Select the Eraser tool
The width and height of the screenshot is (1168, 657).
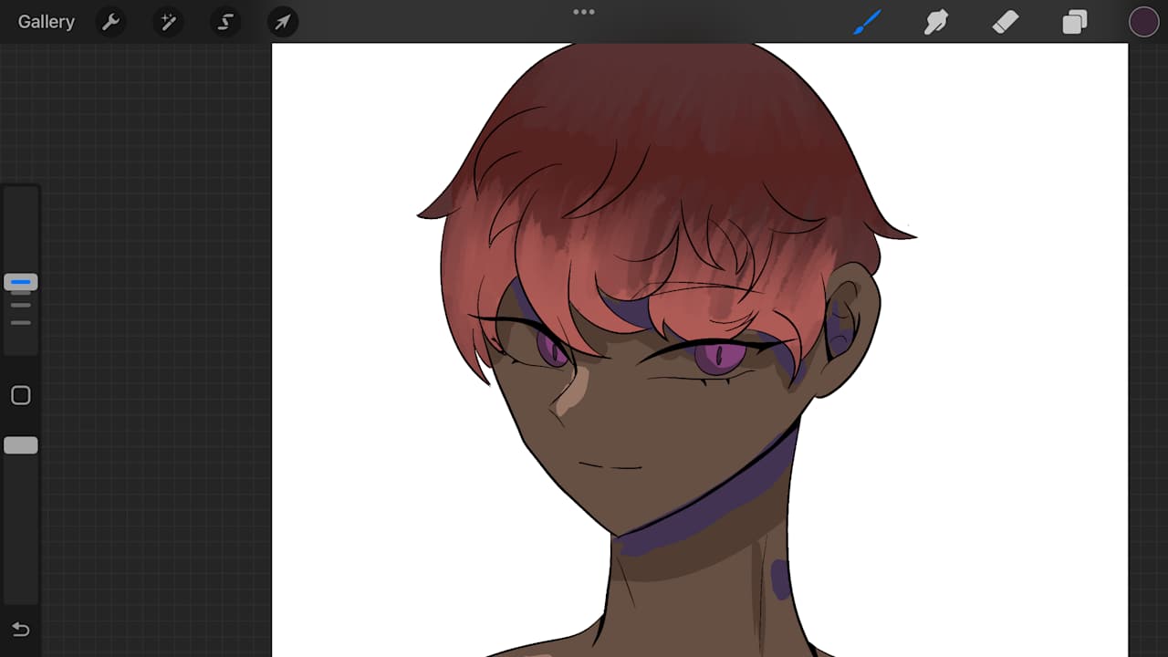pyautogui.click(x=1006, y=22)
